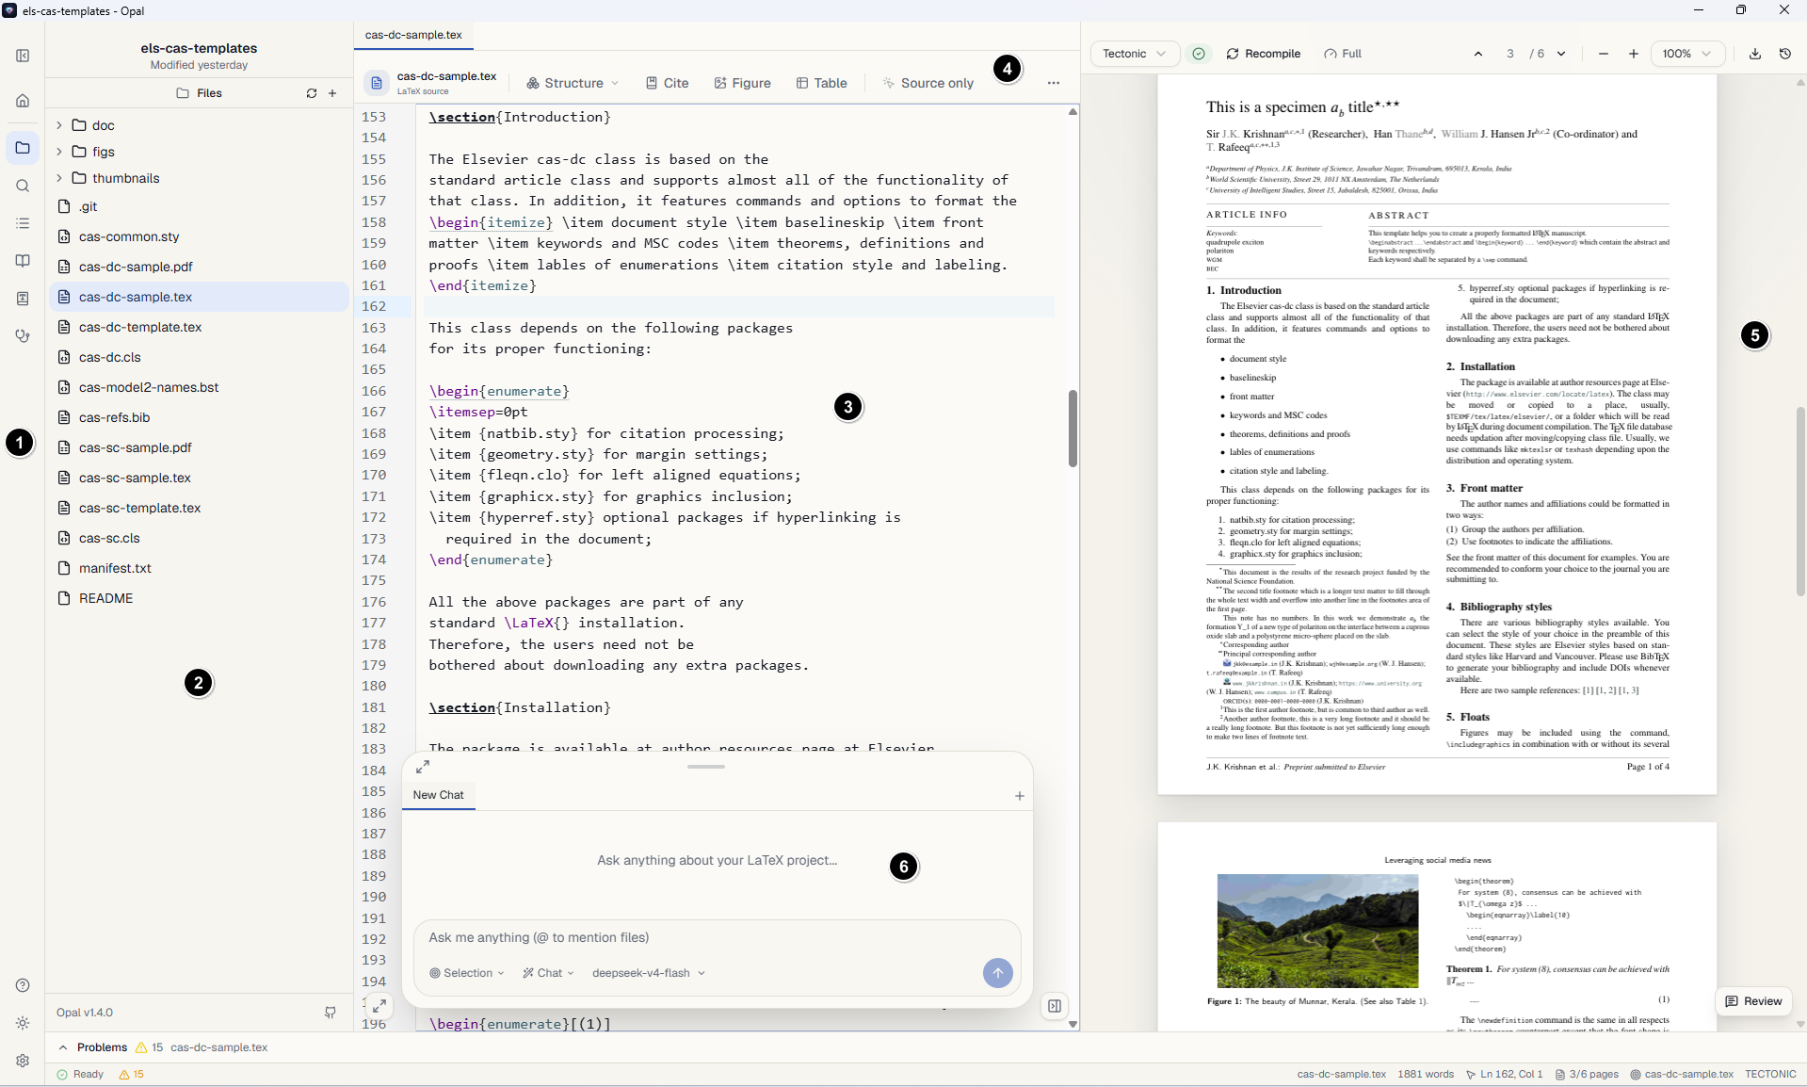Open the text template sidebar icon
The width and height of the screenshot is (1807, 1087).
(23, 299)
